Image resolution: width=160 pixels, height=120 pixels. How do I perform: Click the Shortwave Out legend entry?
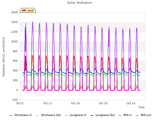tap(48, 115)
